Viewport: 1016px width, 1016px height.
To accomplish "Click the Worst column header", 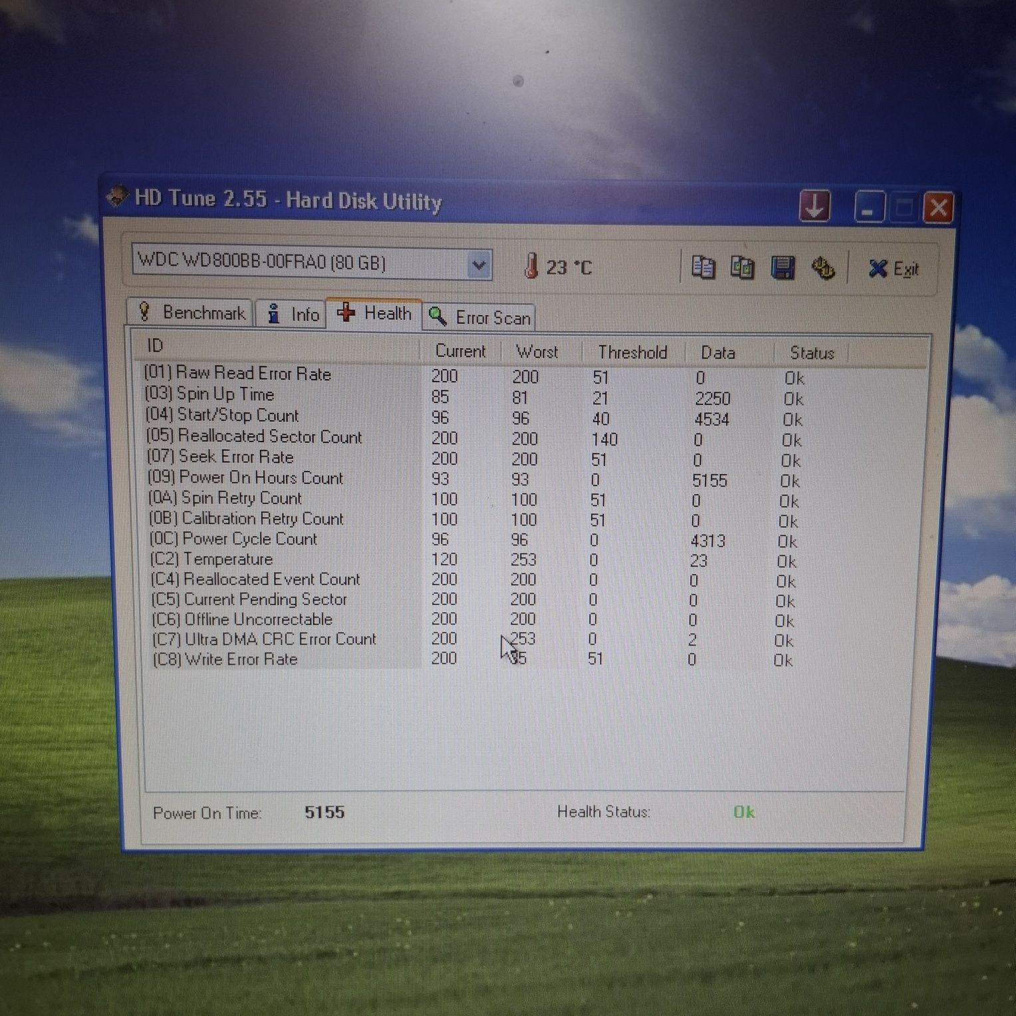I will [537, 352].
